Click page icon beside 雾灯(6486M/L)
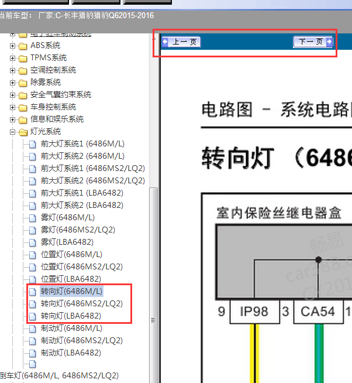This screenshot has height=383, width=352. coord(32,218)
